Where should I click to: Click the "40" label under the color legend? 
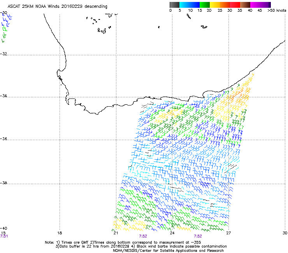[250, 11]
